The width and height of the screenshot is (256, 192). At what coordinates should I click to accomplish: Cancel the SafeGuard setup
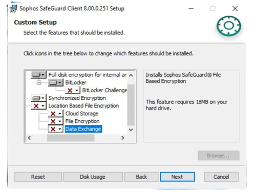pyautogui.click(x=221, y=177)
